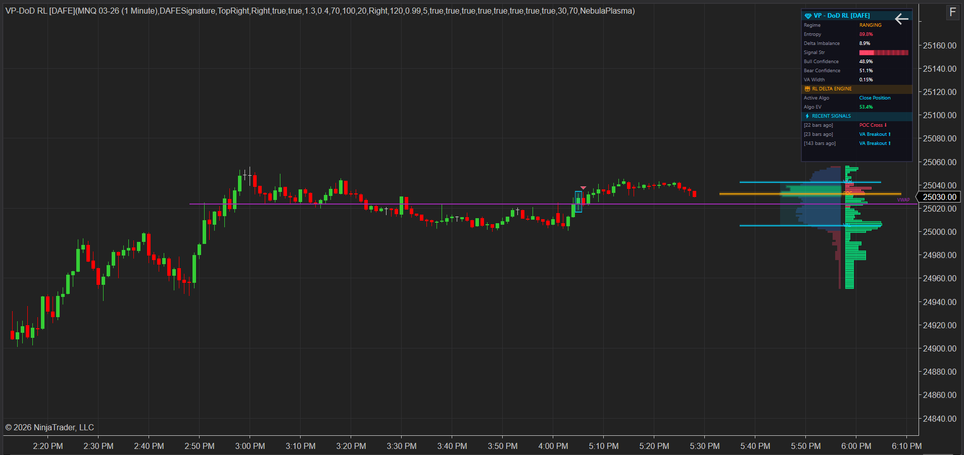Click the diamond icon in VP panel header
The width and height of the screenshot is (964, 455).
point(808,16)
